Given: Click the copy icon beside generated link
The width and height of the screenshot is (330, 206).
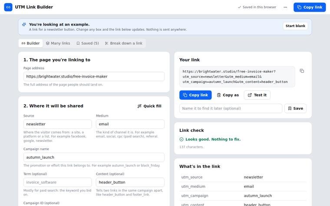Looking at the screenshot, I should [x=302, y=71].
